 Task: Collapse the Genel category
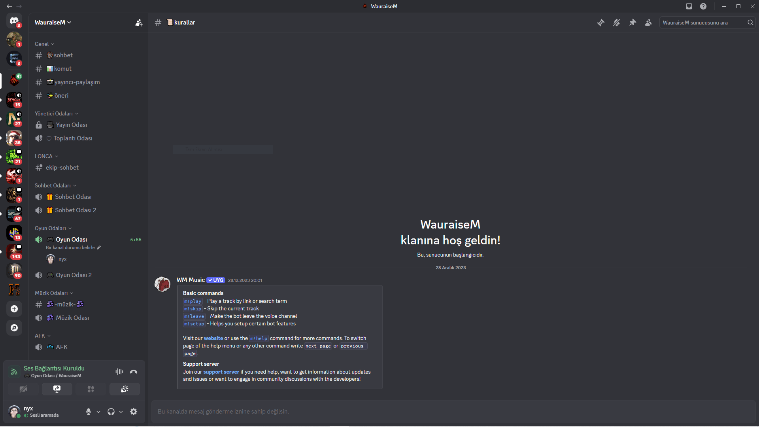(x=44, y=44)
